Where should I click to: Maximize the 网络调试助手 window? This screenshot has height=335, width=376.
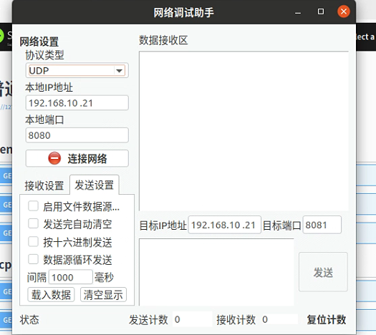321,11
